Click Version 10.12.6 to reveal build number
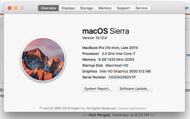 click(94, 38)
